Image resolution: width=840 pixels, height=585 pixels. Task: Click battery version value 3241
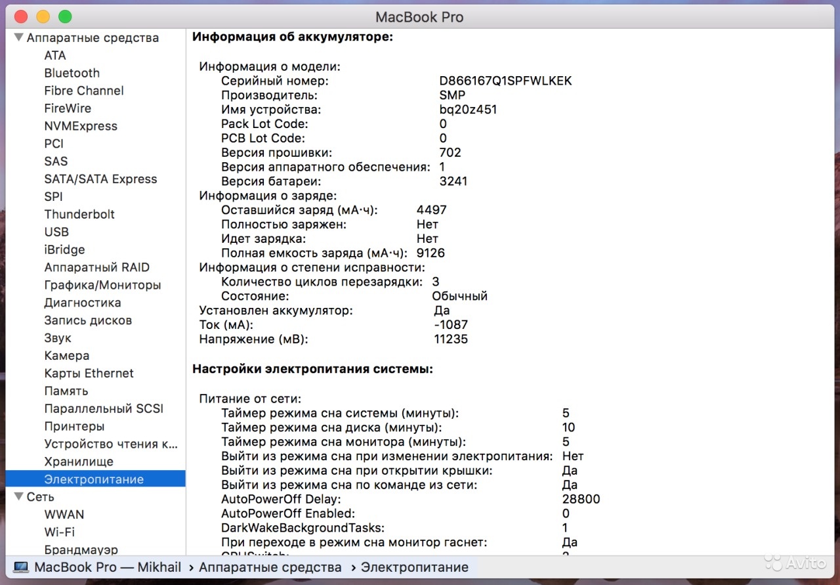coord(453,182)
